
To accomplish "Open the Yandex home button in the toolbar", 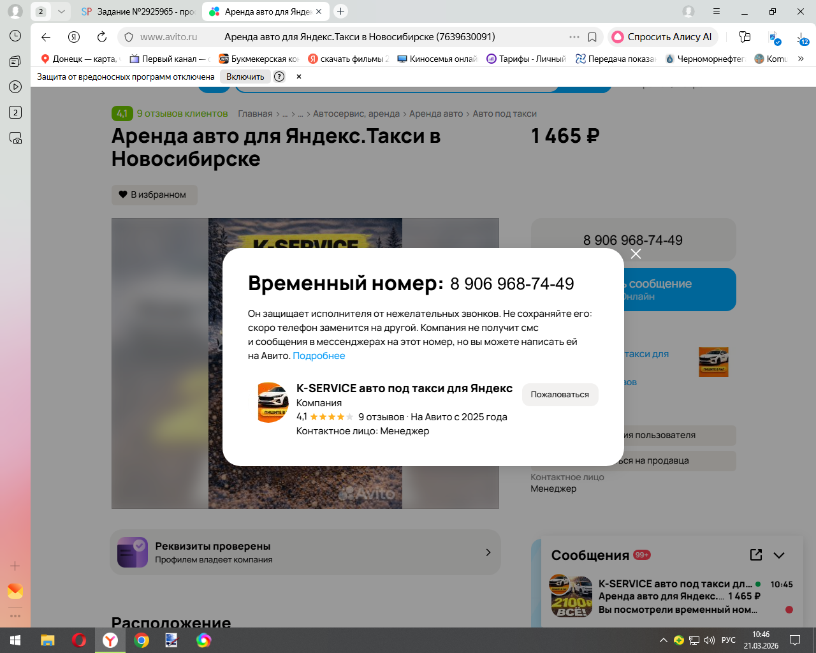I will (74, 37).
